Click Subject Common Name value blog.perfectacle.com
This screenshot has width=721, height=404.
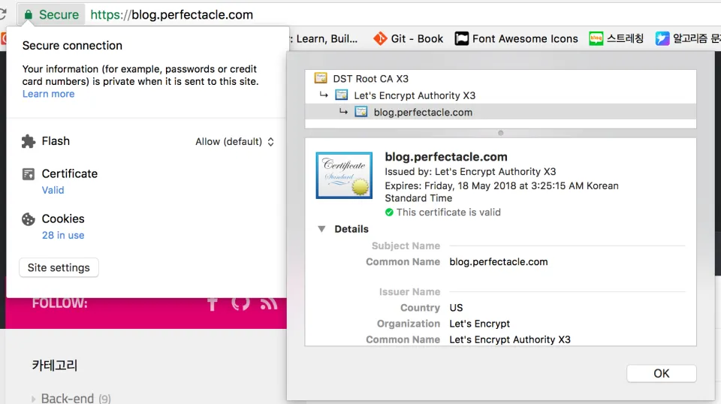[x=499, y=261]
